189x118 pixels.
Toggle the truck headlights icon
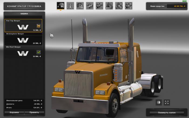[x=159, y=102]
